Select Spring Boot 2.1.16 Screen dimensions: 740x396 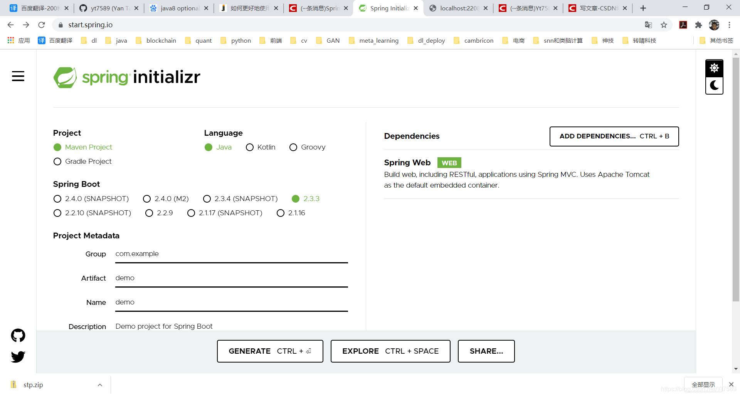pos(291,213)
